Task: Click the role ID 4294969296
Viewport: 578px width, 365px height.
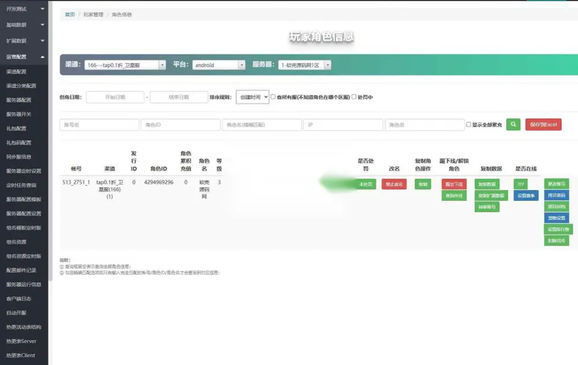Action: coord(158,182)
